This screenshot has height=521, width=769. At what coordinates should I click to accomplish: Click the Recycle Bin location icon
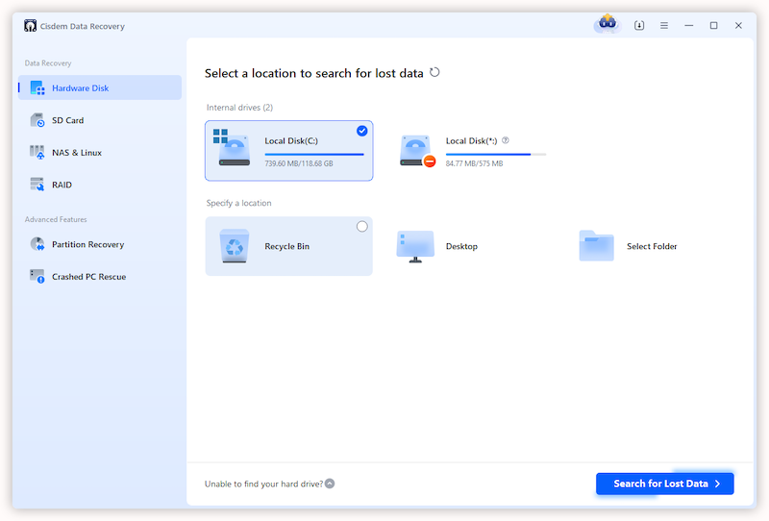234,246
